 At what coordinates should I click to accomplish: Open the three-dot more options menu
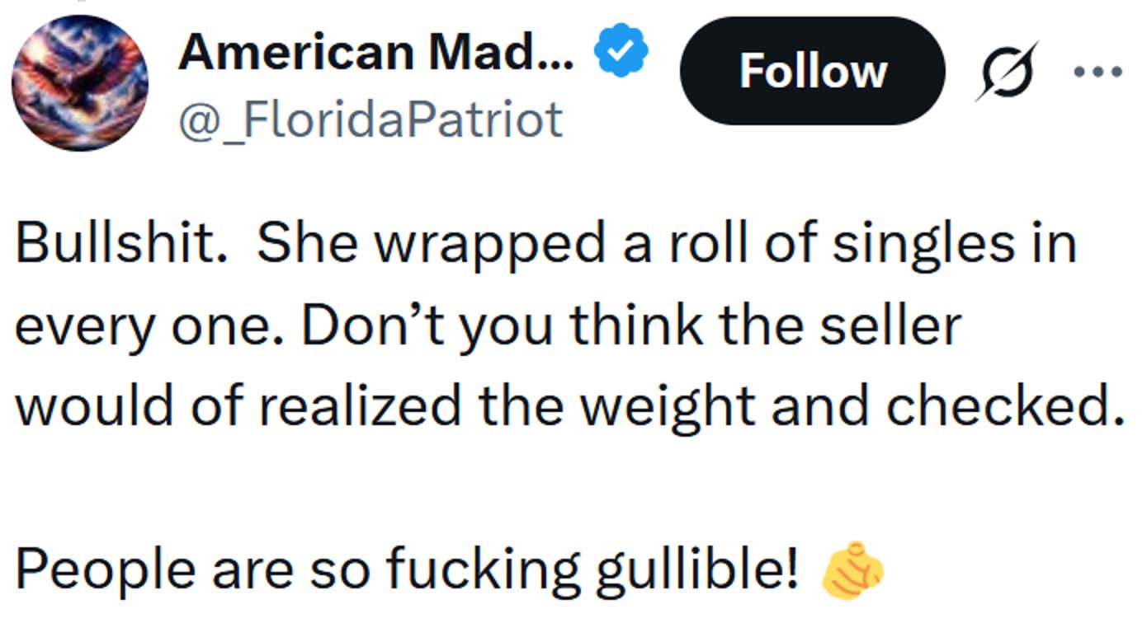click(x=1097, y=71)
